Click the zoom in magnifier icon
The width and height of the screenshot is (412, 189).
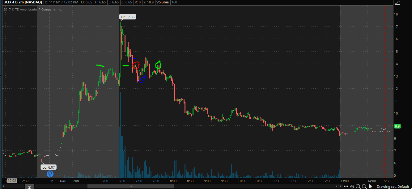coord(358,187)
